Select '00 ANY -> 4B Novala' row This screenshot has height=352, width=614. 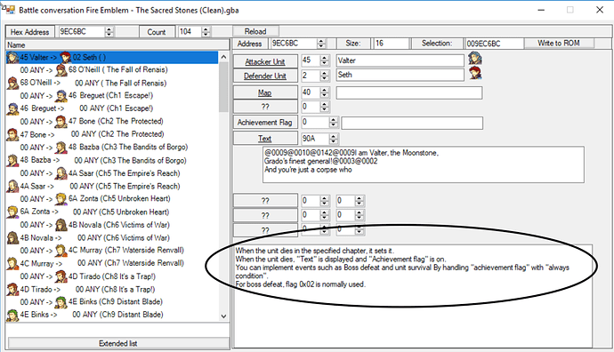pyautogui.click(x=112, y=225)
